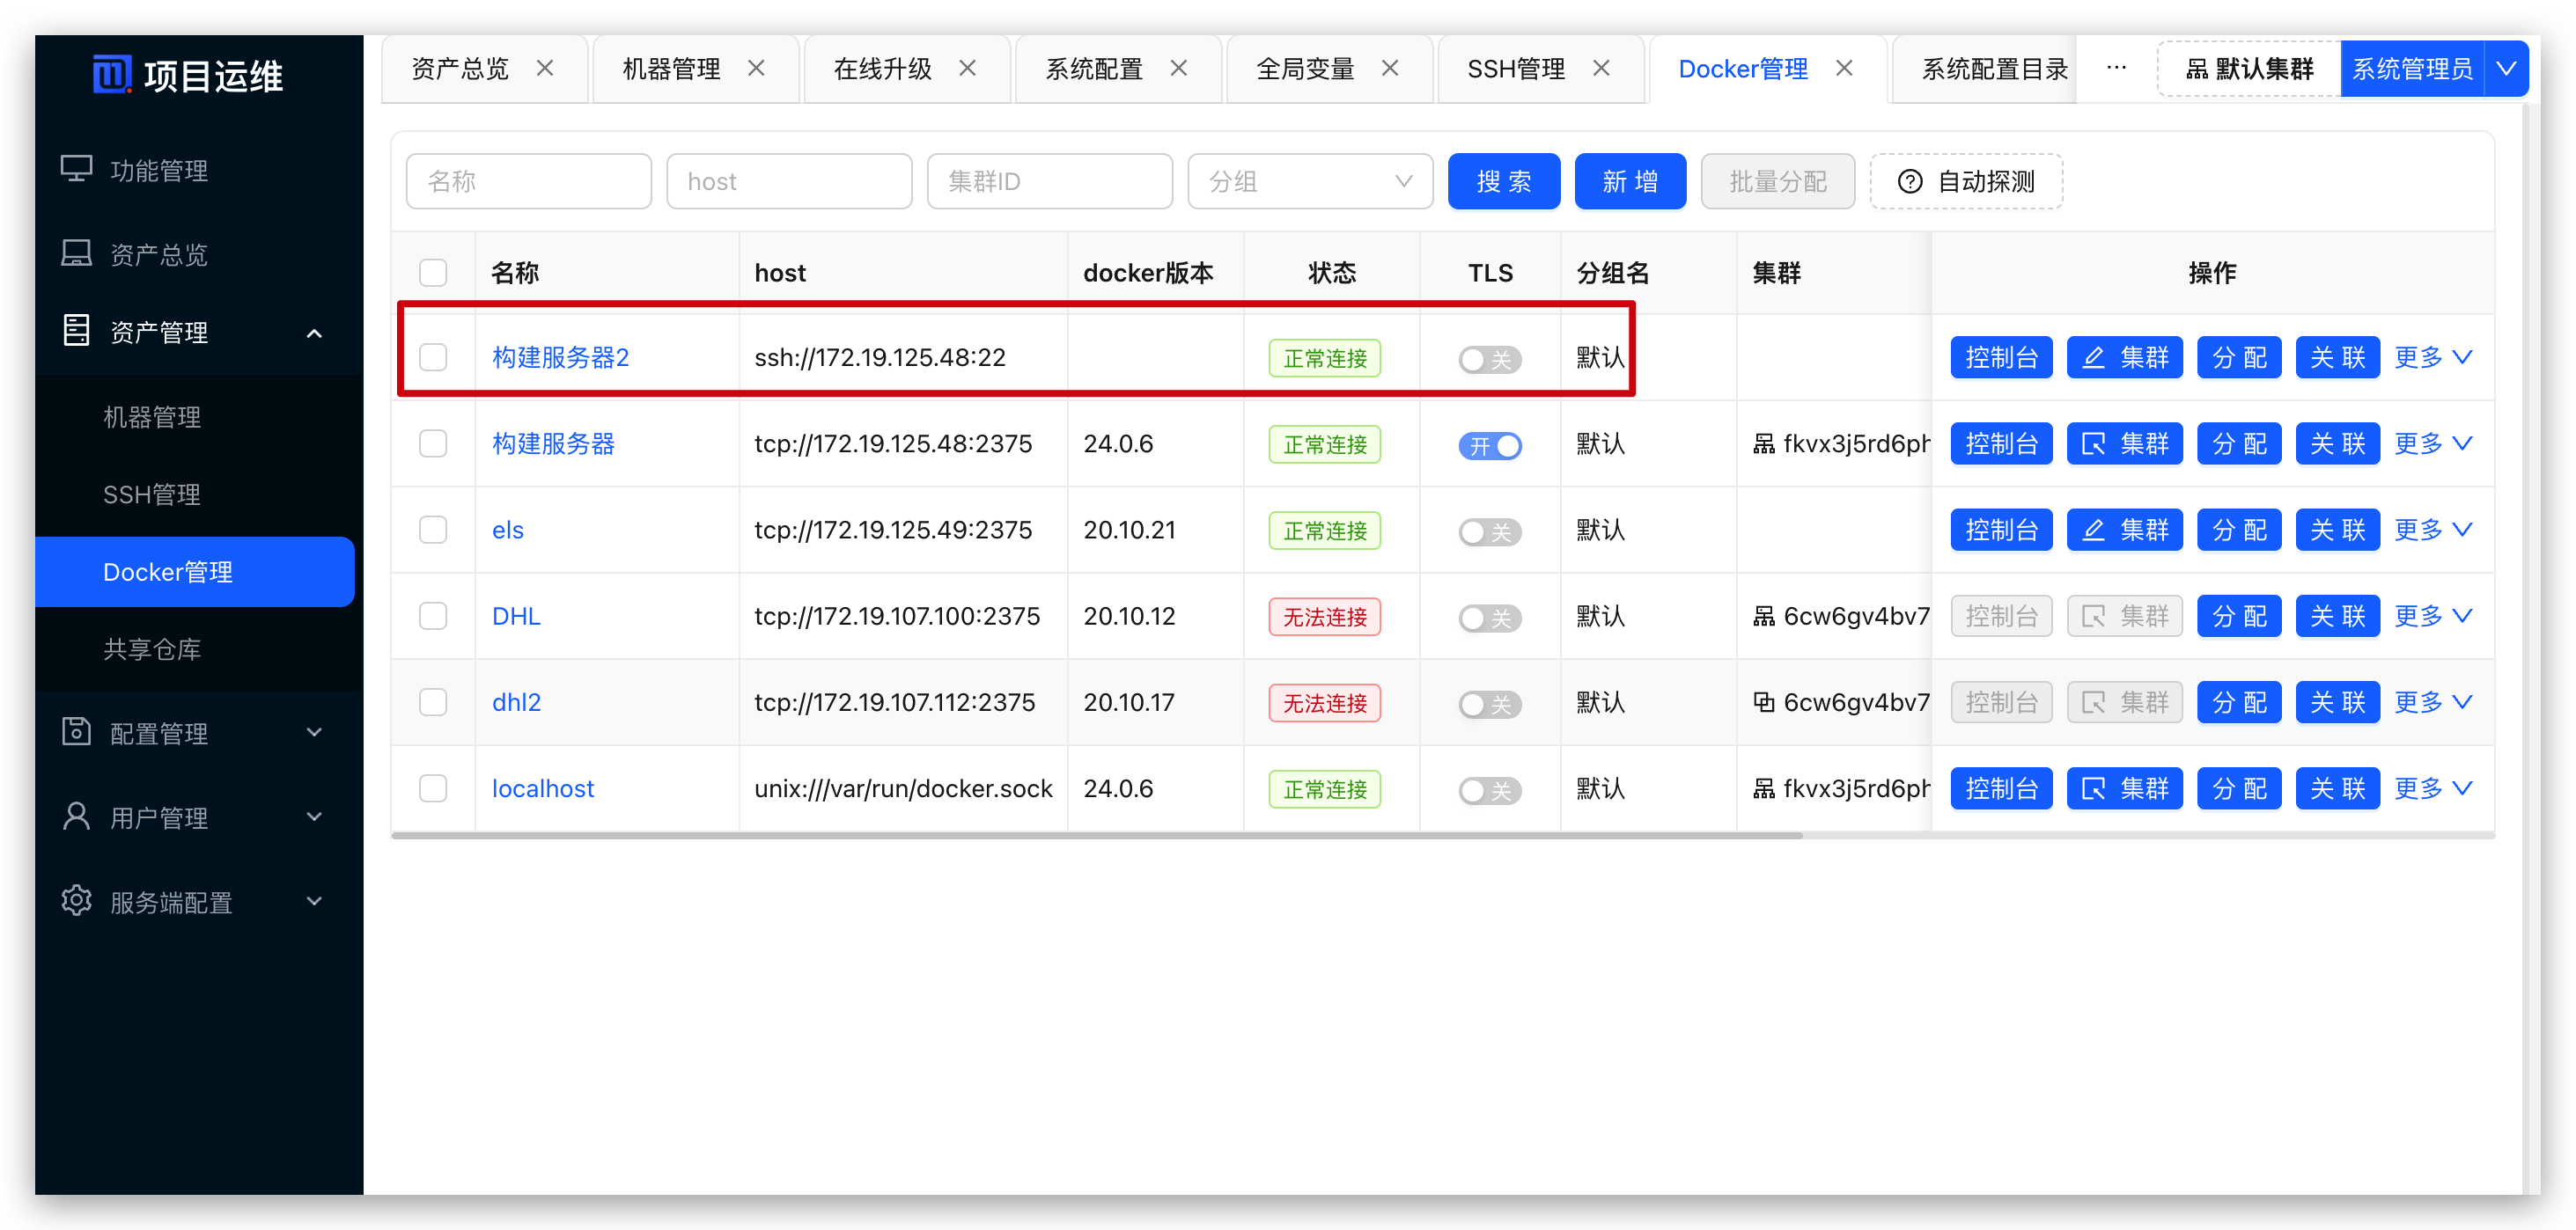
Task: Expand 更多 menu for localhost row
Action: pyautogui.click(x=2432, y=788)
